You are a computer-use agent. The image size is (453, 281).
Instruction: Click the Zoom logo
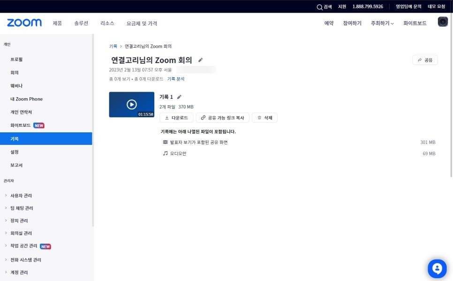[x=24, y=23]
